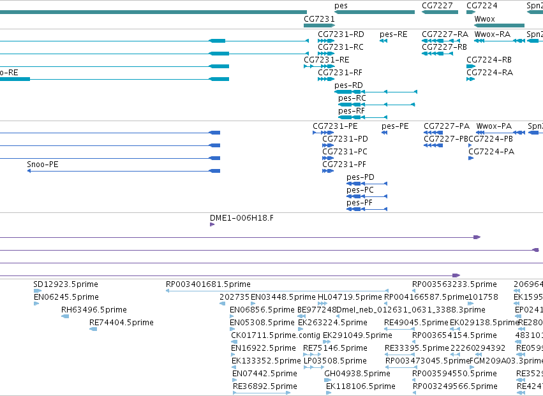Screen dimensions: 543x396
Task: Select the pes-PF protein feature
Action: 367,209
